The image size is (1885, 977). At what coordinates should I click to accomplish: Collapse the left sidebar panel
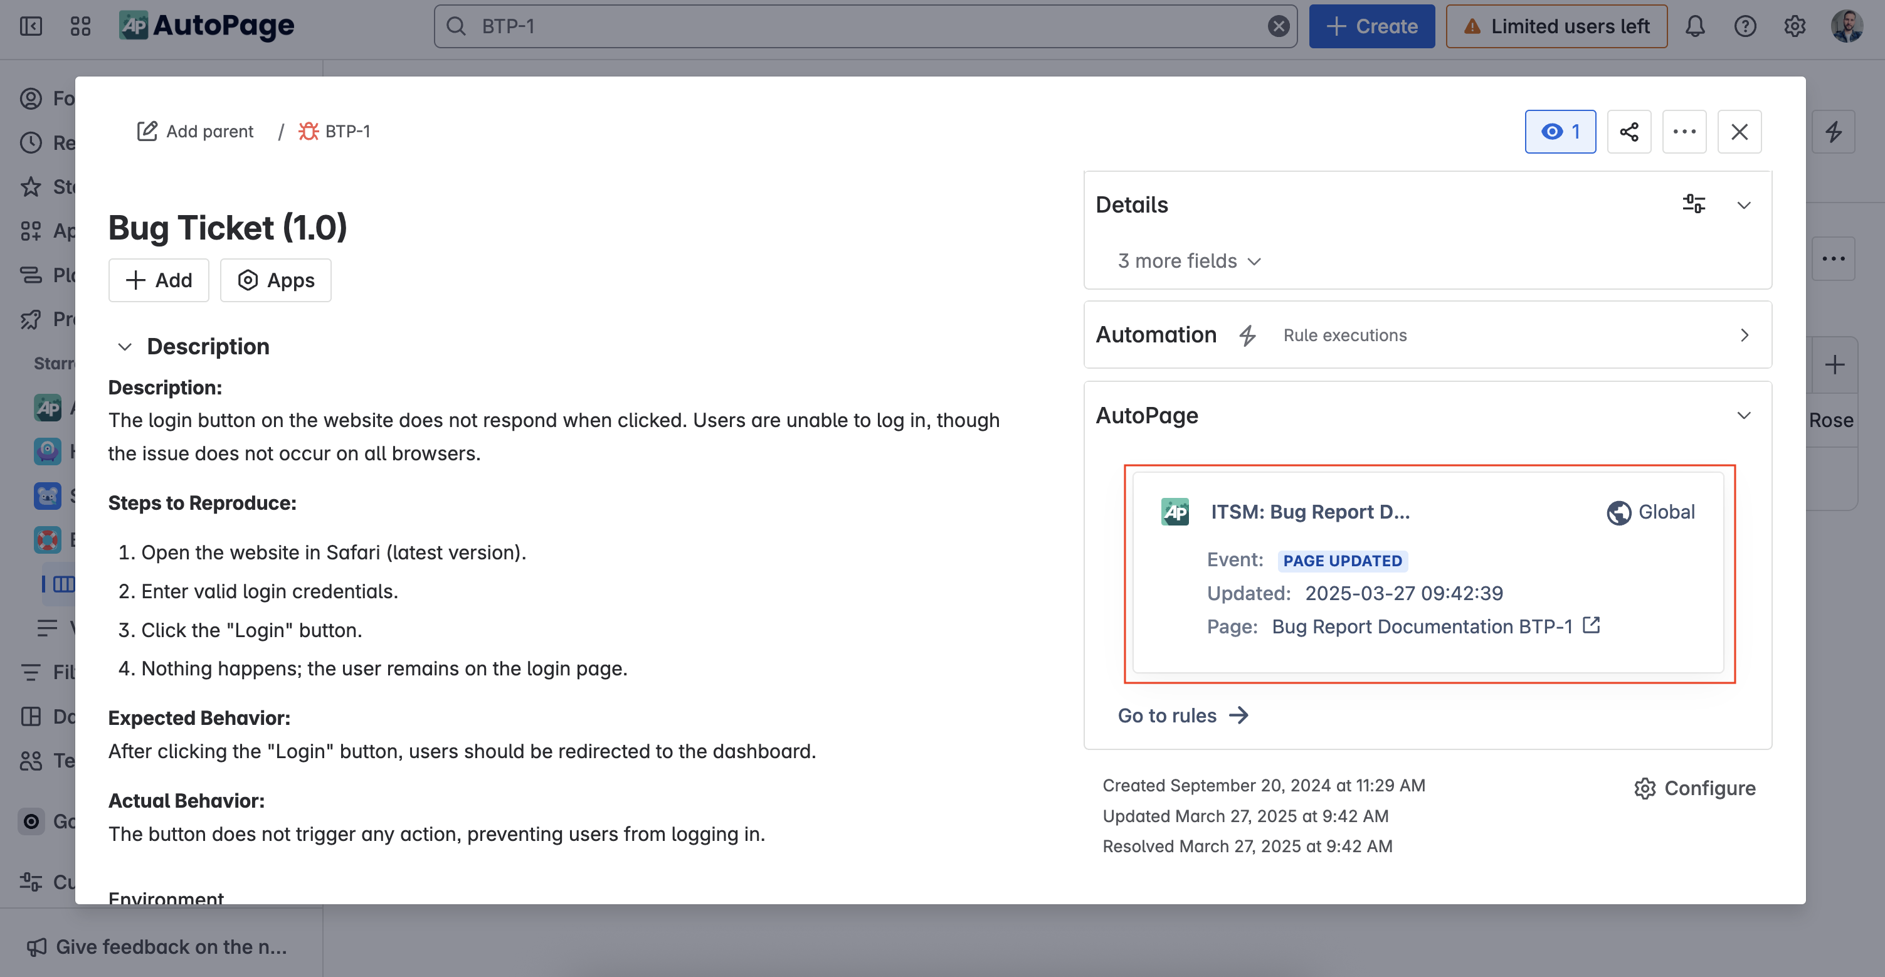31,26
